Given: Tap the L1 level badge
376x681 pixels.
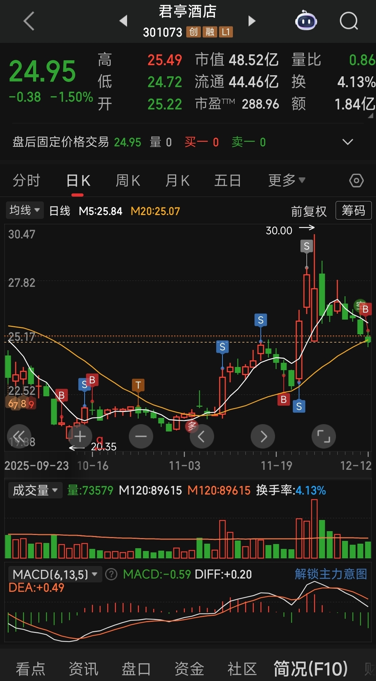Looking at the screenshot, I should point(226,32).
